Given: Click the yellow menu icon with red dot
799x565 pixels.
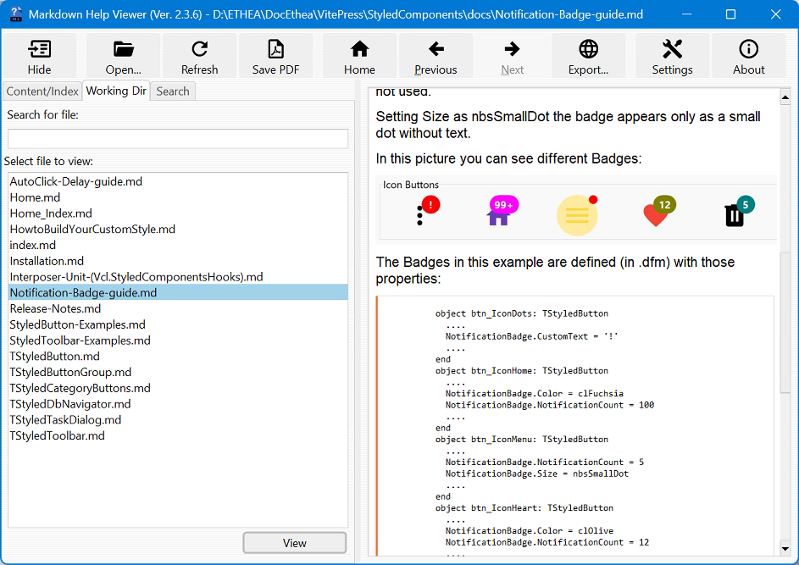Looking at the screenshot, I should click(577, 215).
